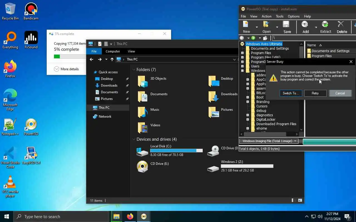356x222 pixels.
Task: Click Switch To... in Server Busy dialog
Action: [291, 93]
